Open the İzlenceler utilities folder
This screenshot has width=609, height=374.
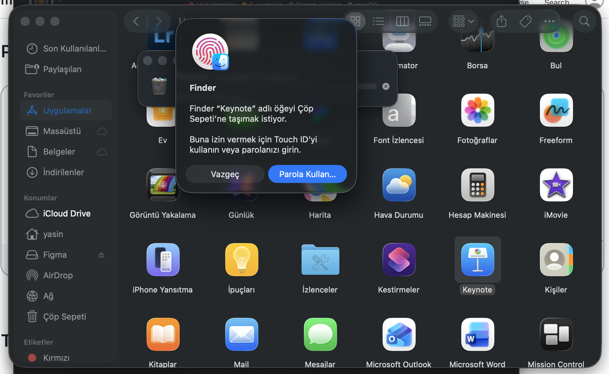tap(320, 260)
